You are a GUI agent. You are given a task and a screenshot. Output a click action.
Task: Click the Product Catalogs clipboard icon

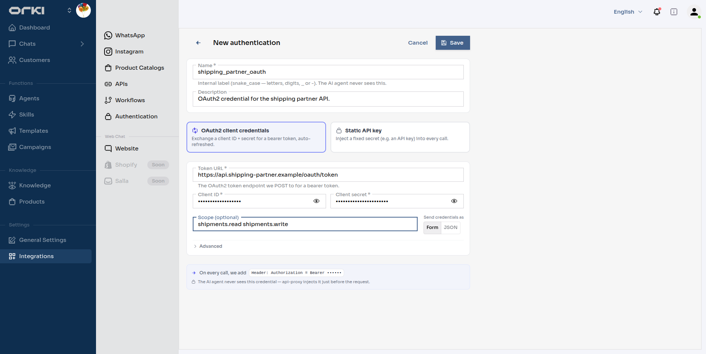[108, 68]
